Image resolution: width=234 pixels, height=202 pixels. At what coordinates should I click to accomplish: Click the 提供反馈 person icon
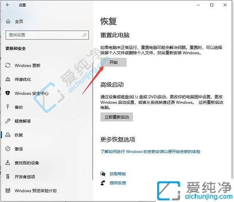coord(103,183)
